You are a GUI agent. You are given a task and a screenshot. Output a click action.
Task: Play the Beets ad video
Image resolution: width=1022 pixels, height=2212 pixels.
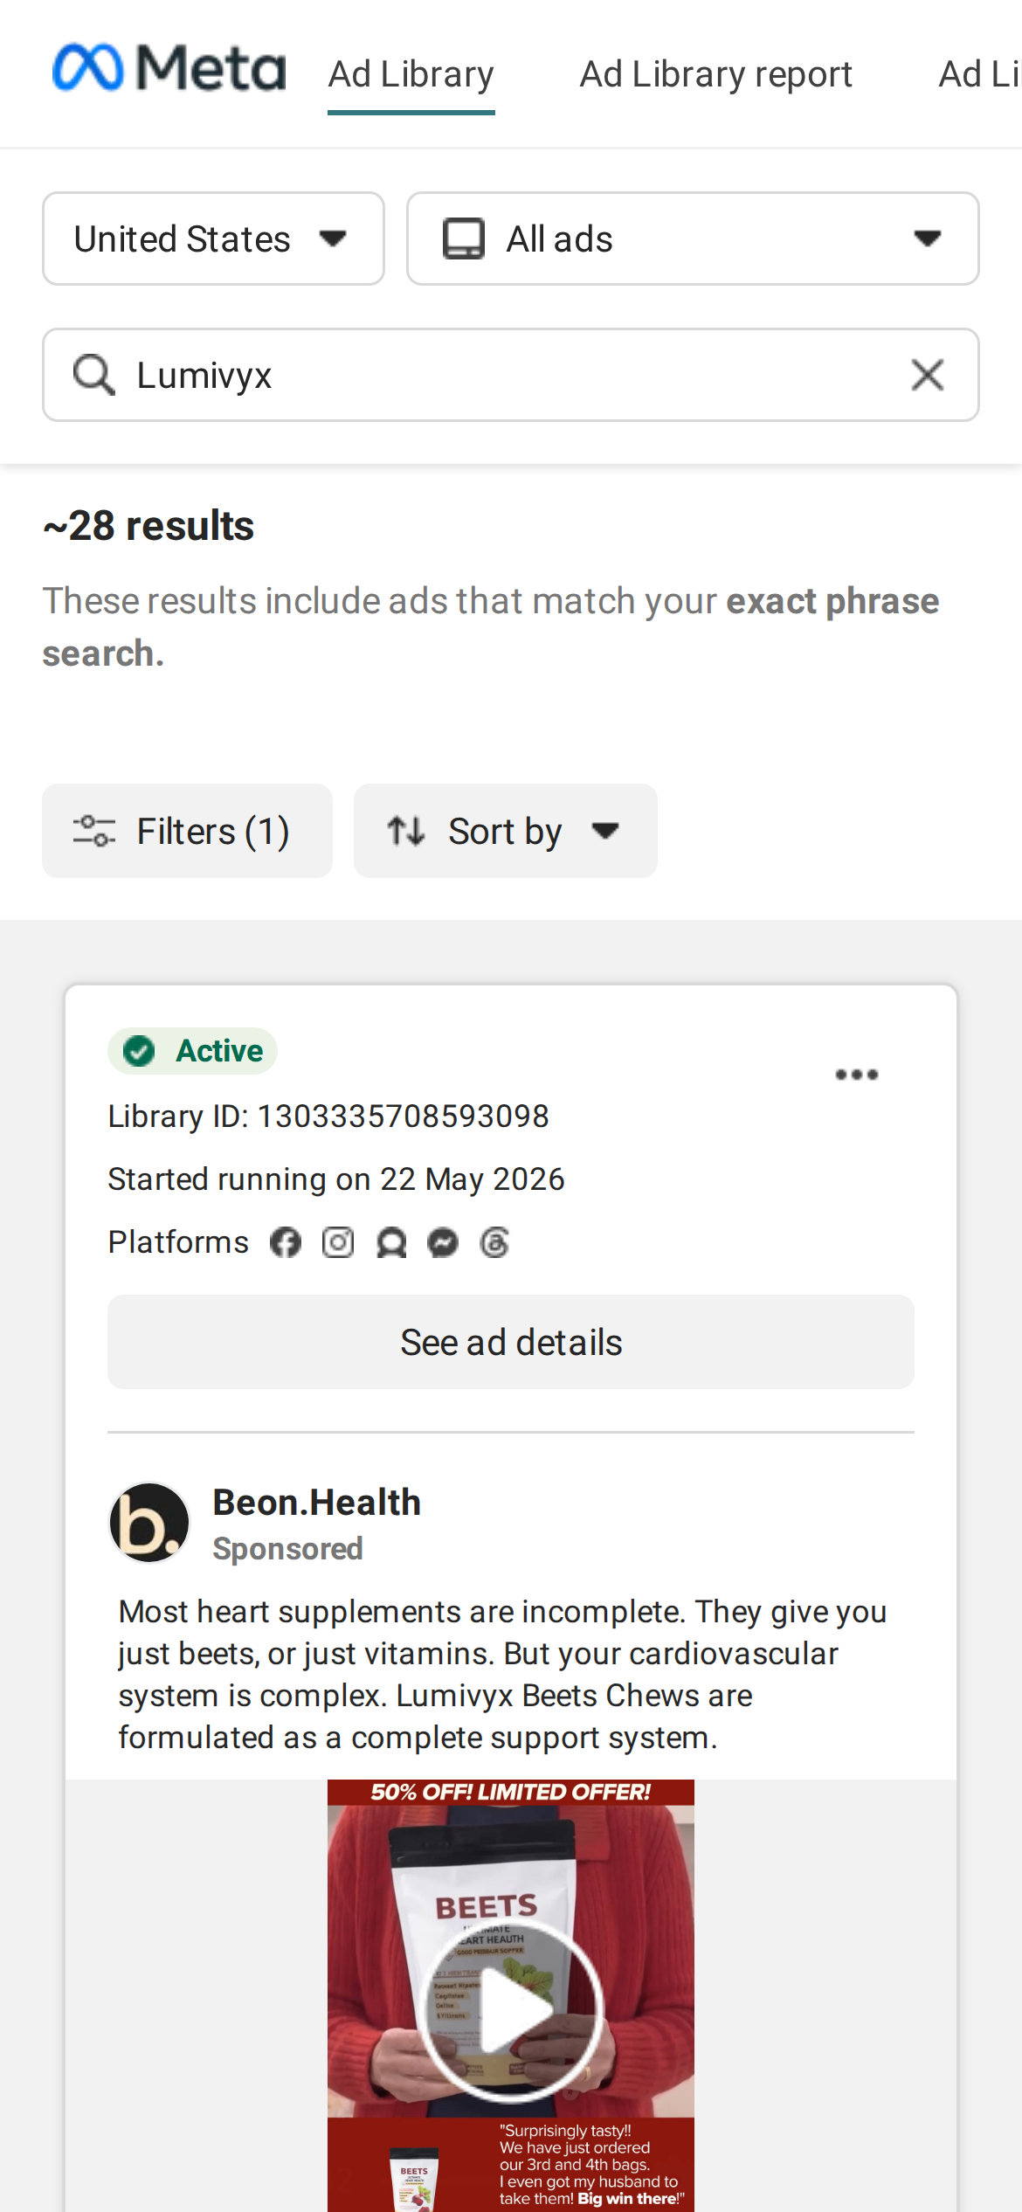pyautogui.click(x=511, y=2009)
